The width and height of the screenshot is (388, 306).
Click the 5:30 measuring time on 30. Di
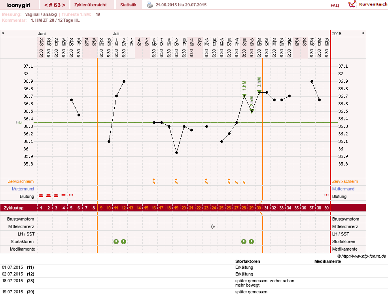[109, 53]
